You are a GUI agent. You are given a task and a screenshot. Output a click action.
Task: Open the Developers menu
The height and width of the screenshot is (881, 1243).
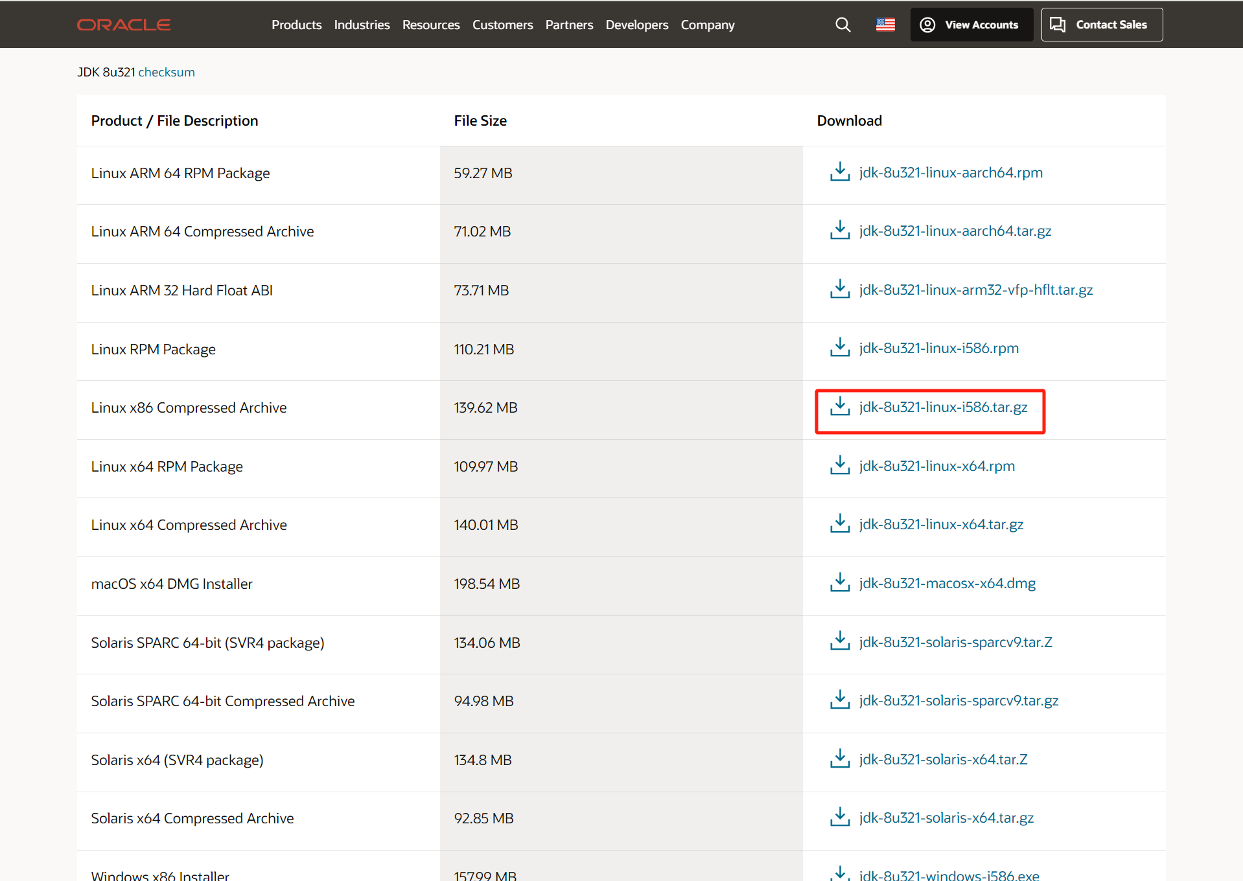pyautogui.click(x=636, y=25)
